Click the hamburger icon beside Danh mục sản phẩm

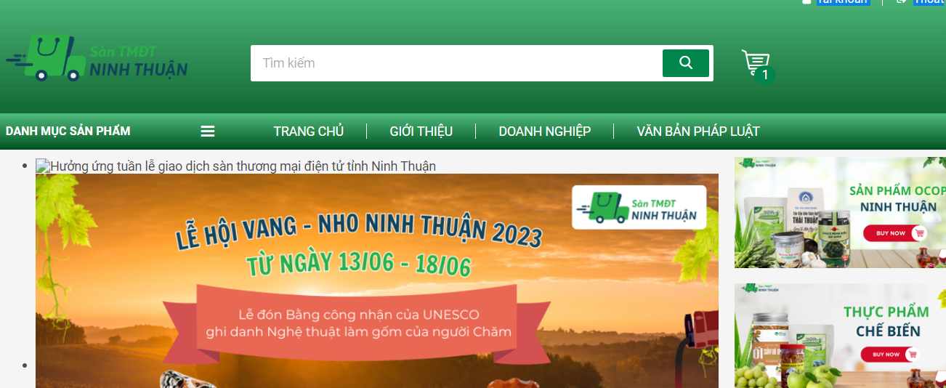pyautogui.click(x=208, y=132)
